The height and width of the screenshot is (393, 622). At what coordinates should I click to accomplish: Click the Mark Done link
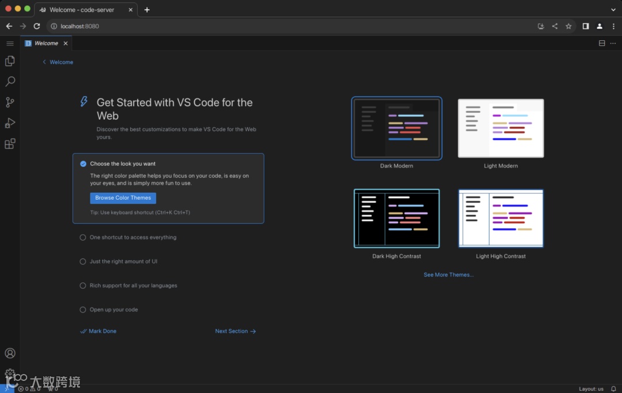98,331
